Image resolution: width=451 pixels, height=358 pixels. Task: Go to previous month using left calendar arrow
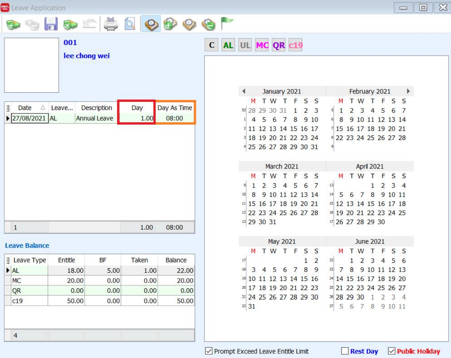244,91
